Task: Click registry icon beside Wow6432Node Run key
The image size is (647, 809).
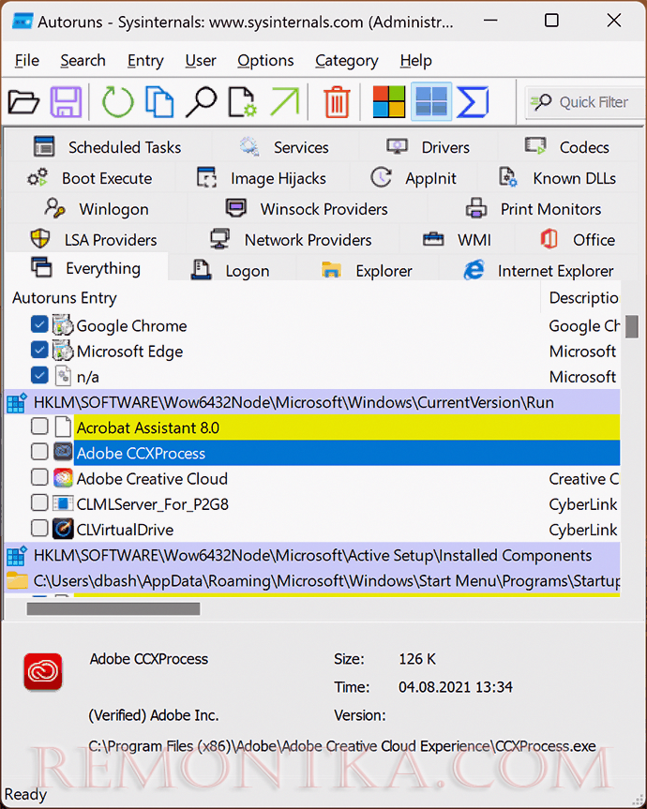Action: (x=17, y=402)
